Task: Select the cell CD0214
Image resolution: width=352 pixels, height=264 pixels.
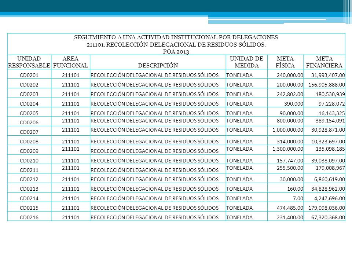Action: [29, 198]
